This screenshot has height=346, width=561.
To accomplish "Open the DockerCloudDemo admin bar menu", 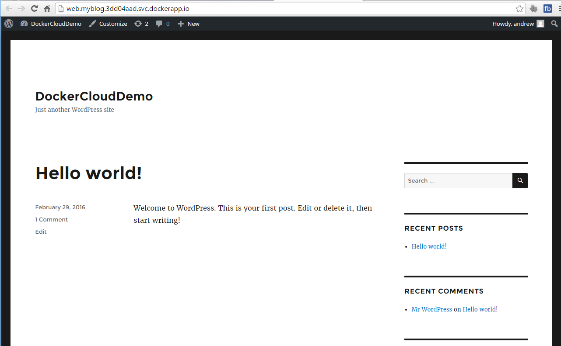I will click(x=51, y=24).
